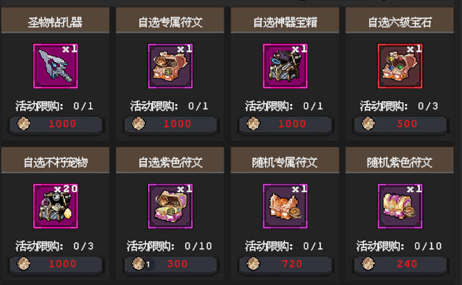
Task: Buy 随机专属符文 for 720 coins
Action: [286, 264]
